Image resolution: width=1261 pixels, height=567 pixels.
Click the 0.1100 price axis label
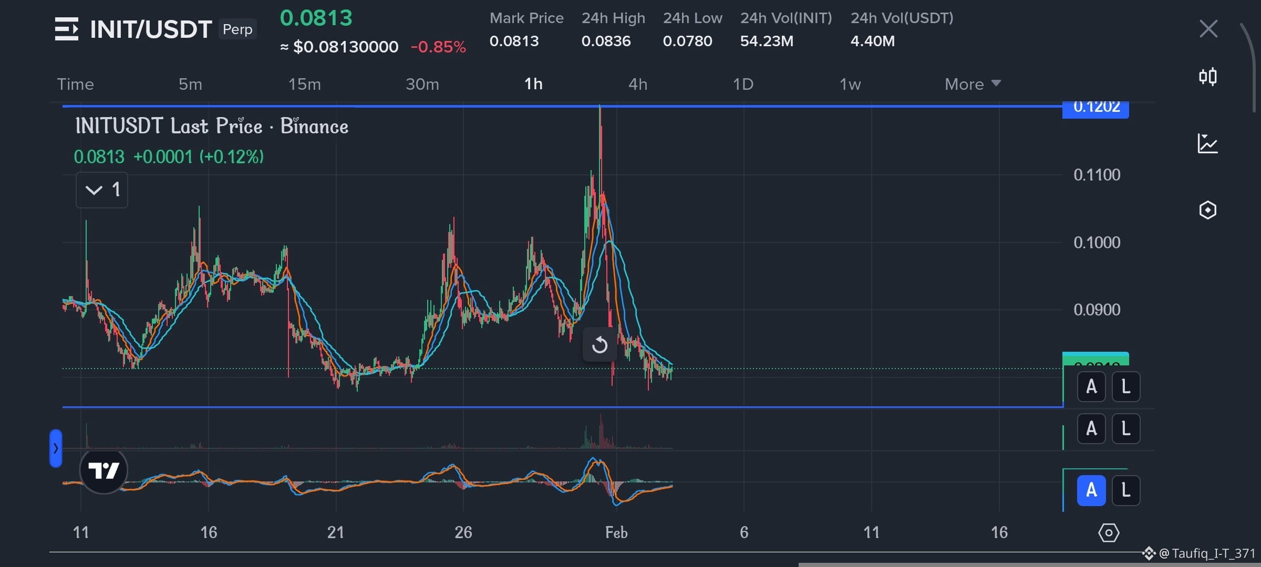[x=1097, y=175]
